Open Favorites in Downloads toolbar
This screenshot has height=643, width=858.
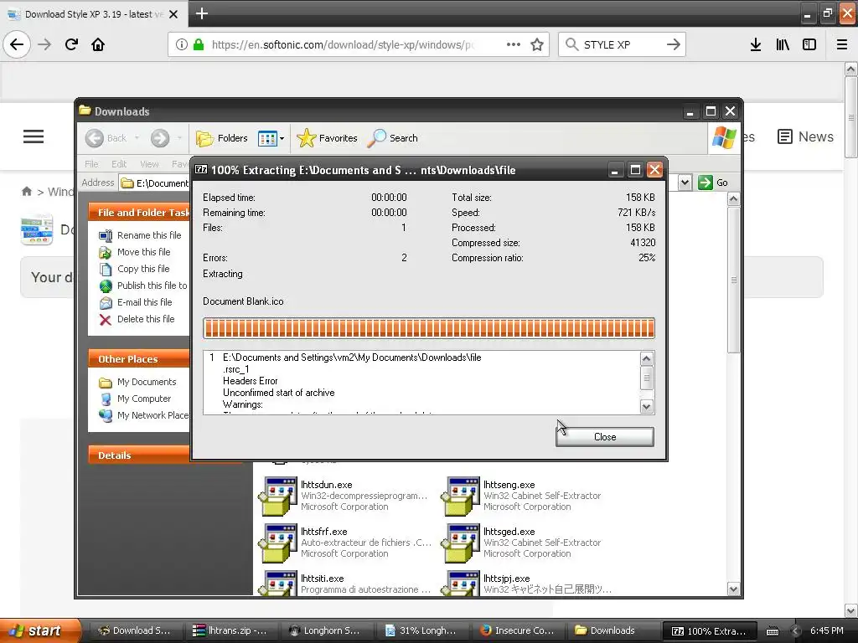point(328,138)
